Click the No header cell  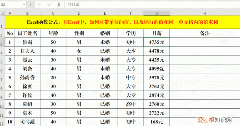(10, 33)
